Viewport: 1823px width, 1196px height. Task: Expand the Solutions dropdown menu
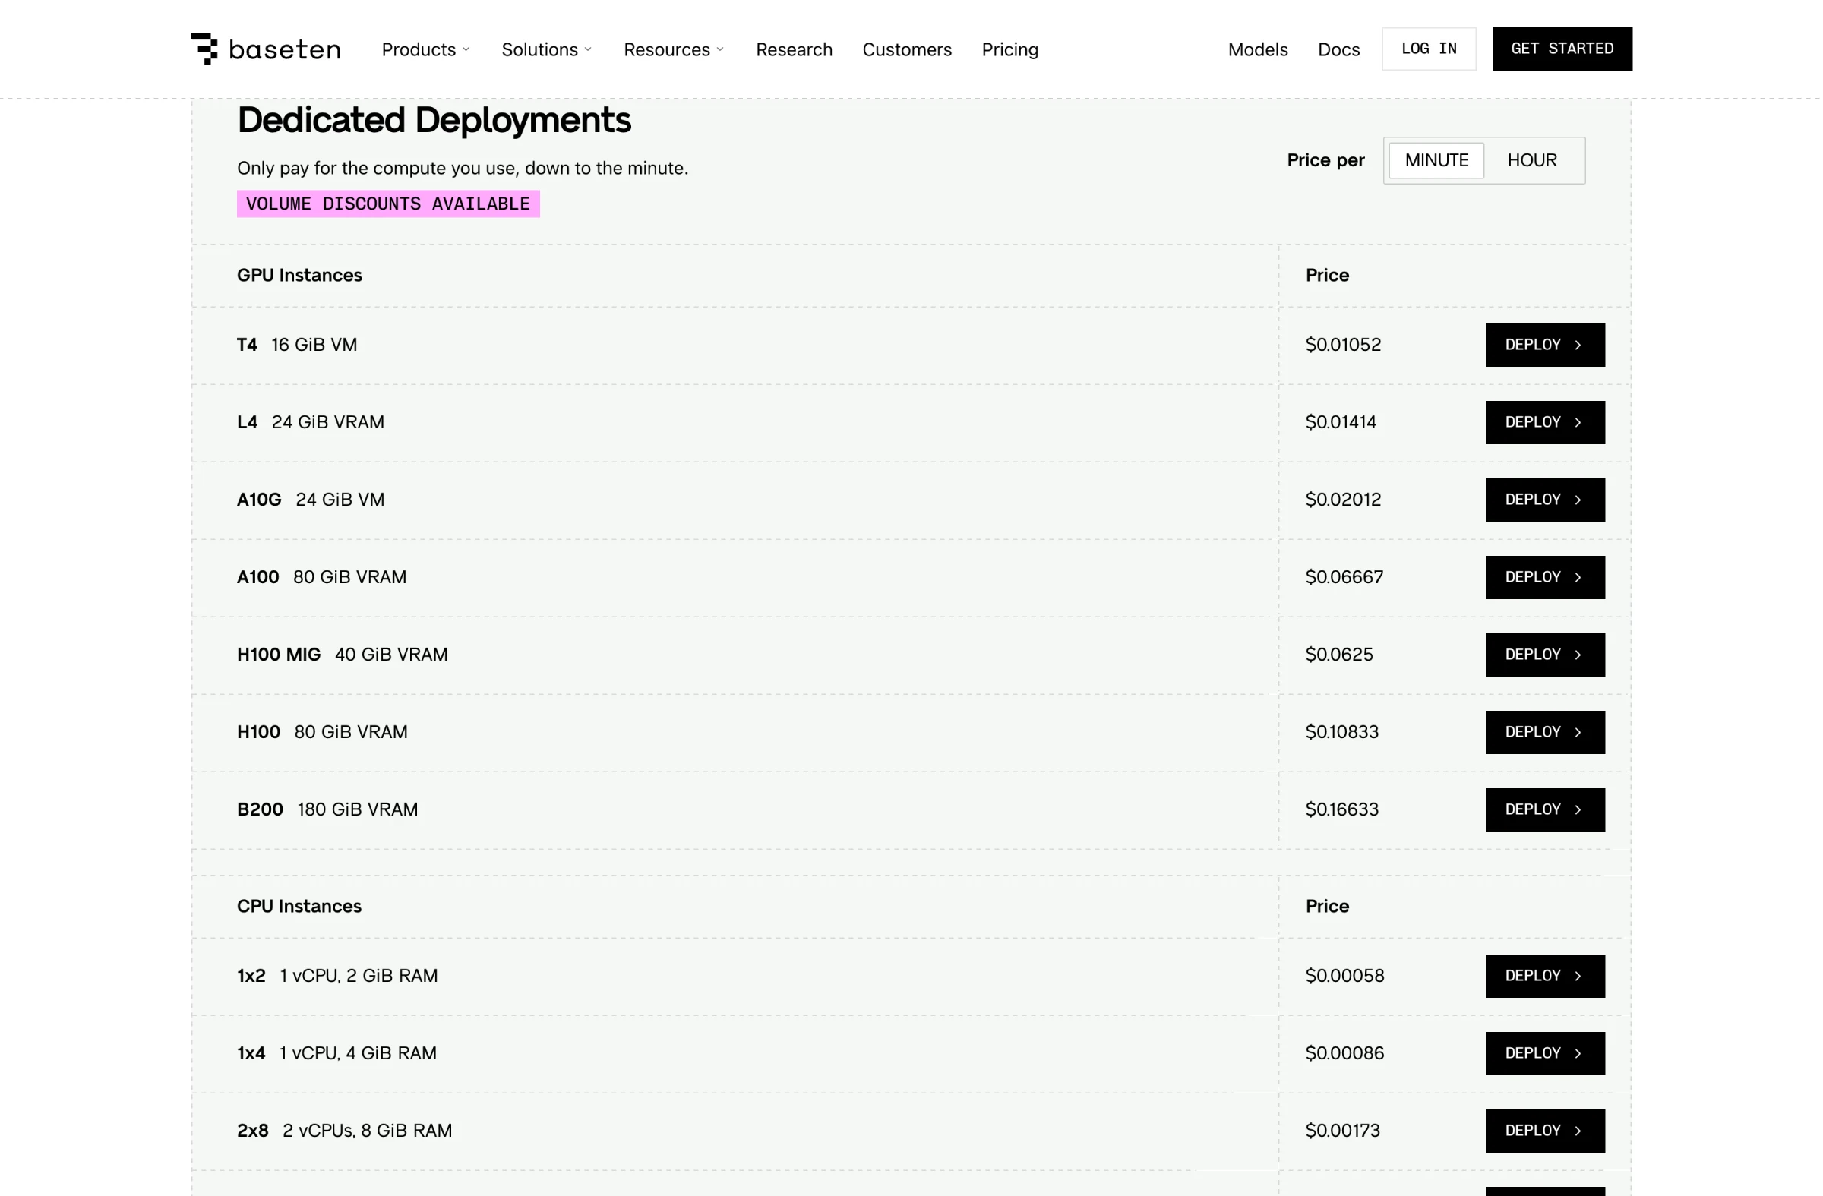[x=547, y=50]
